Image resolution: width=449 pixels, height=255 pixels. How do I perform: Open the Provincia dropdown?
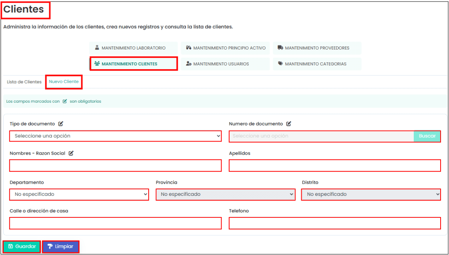click(225, 194)
